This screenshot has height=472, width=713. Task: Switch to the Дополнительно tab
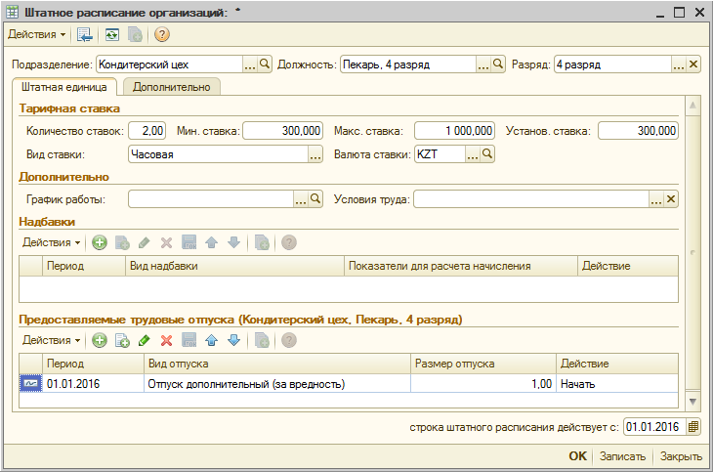172,87
